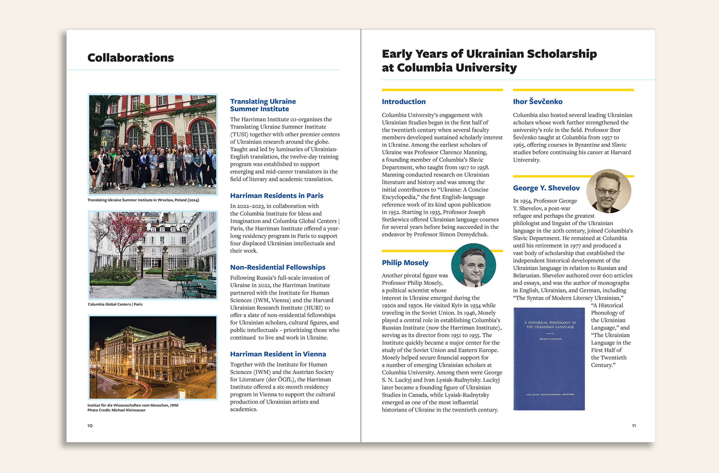Click the Wroclaw summer institute group photo
Screen dimensions: 719x473
152,145
